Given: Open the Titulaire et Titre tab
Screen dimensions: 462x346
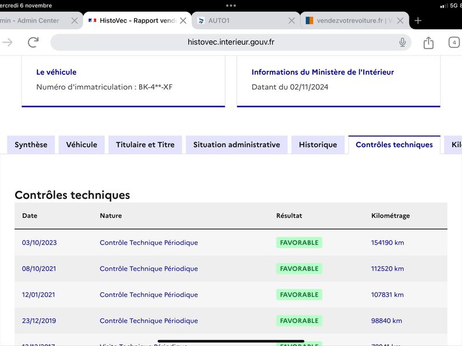Looking at the screenshot, I should click(146, 145).
